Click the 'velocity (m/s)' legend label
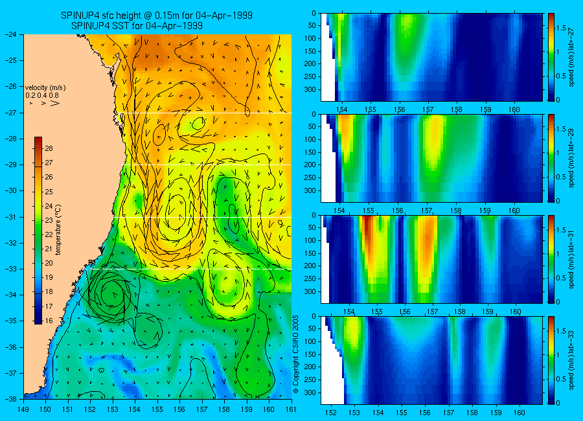Image resolution: width=583 pixels, height=421 pixels. coord(45,88)
